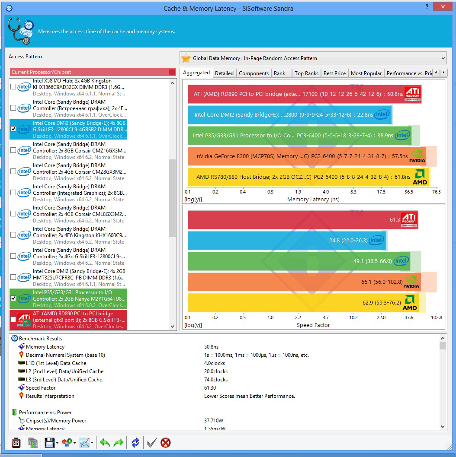Click processor list scrollbar down arrow

172,327
